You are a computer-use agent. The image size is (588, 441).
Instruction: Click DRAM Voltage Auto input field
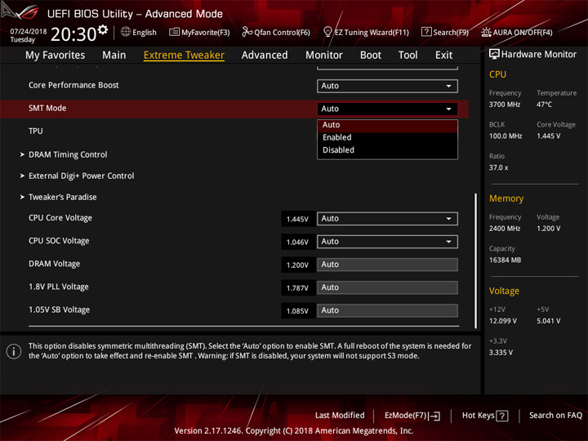[387, 265]
